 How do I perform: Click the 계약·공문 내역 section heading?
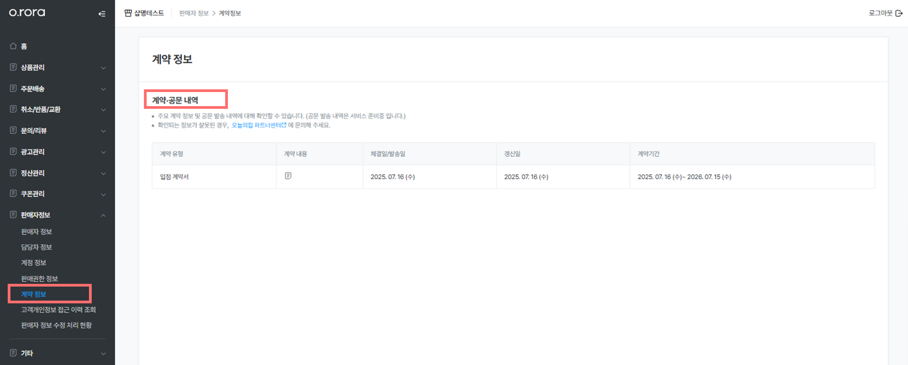(175, 100)
